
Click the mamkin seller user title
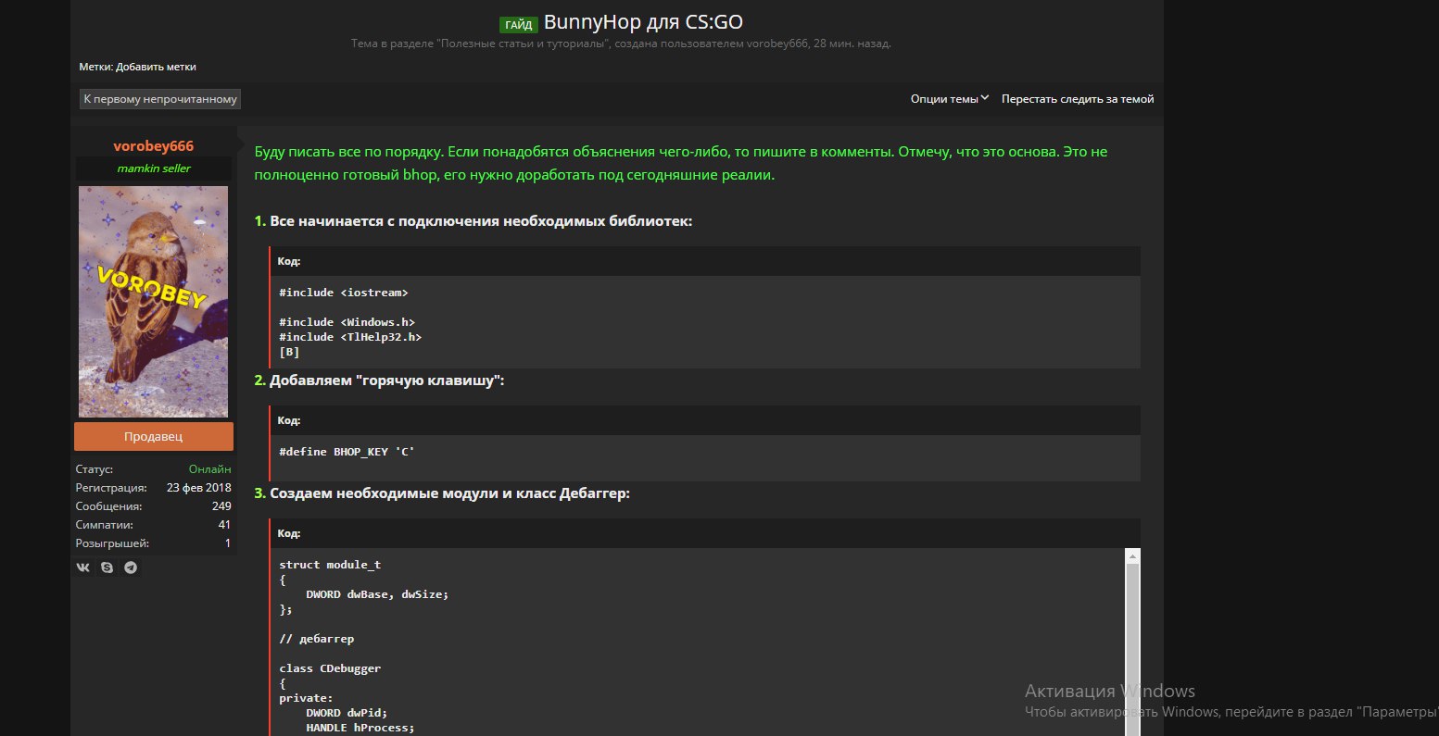click(x=153, y=168)
